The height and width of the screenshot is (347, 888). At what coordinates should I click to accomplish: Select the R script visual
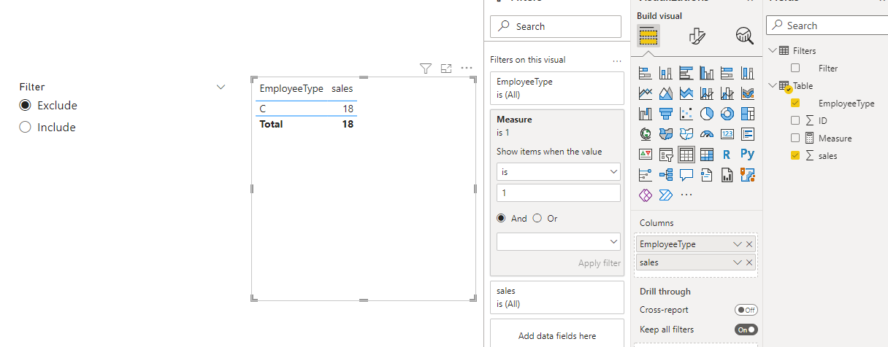[x=727, y=155]
